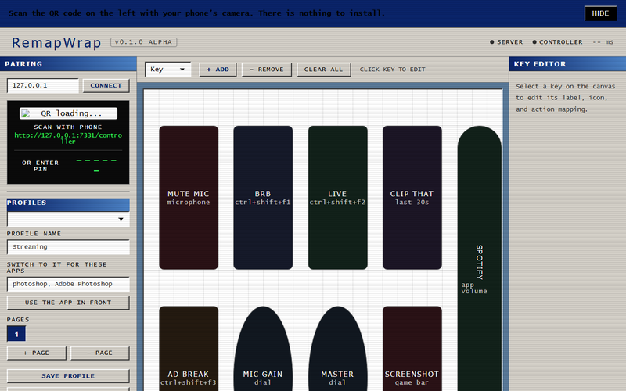Edit the 127.0.0.1 address field
The width and height of the screenshot is (626, 391).
[43, 85]
